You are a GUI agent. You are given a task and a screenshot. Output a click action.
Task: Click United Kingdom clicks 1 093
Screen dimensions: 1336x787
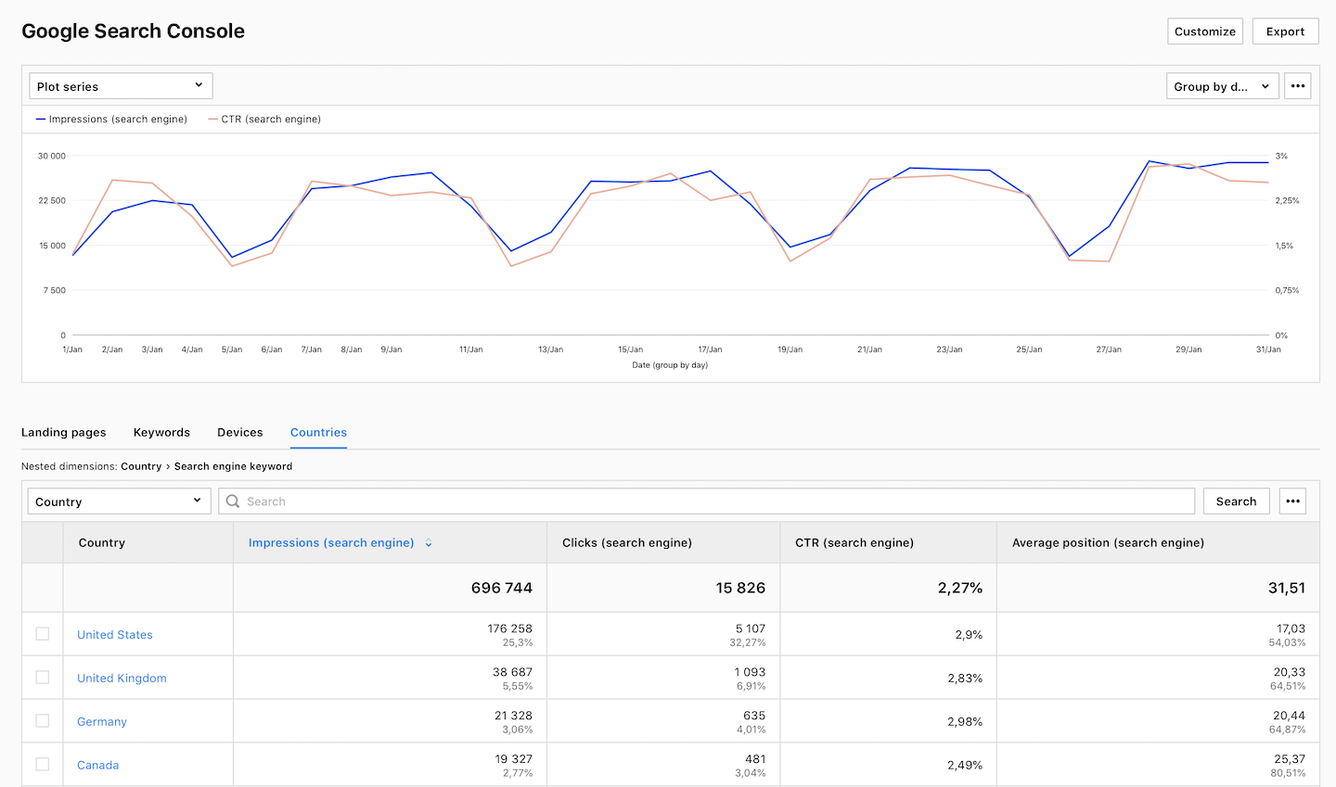pyautogui.click(x=751, y=672)
